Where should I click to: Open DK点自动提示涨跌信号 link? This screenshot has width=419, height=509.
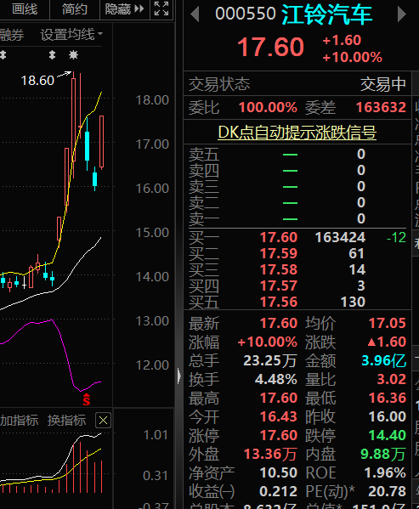[297, 133]
